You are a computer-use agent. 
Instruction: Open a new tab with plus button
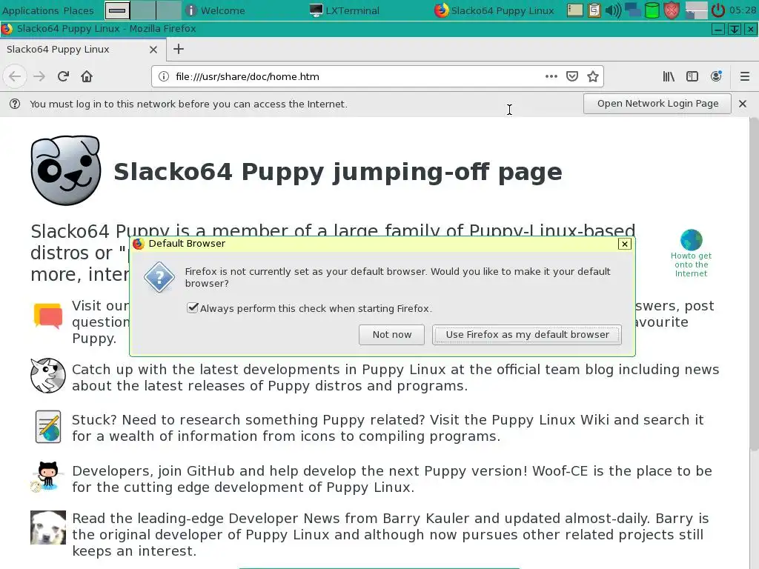pyautogui.click(x=179, y=49)
